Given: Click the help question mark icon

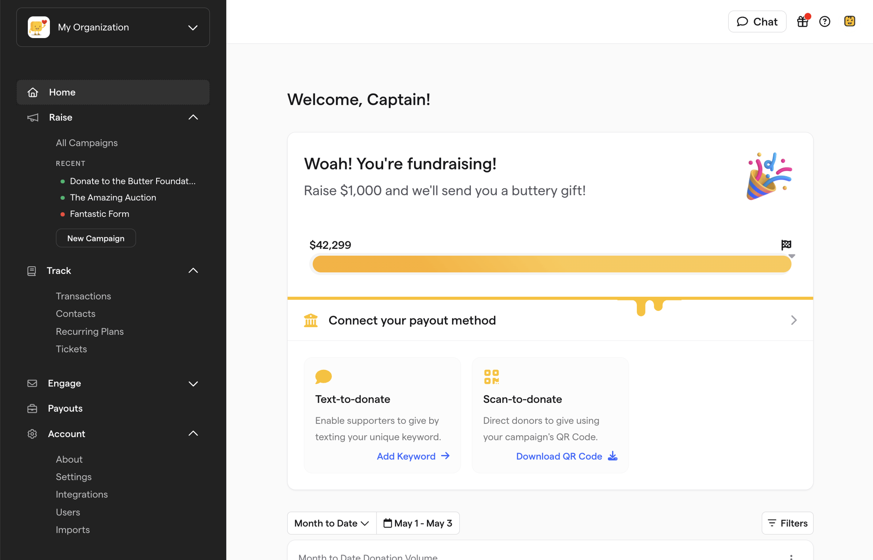Looking at the screenshot, I should point(825,22).
